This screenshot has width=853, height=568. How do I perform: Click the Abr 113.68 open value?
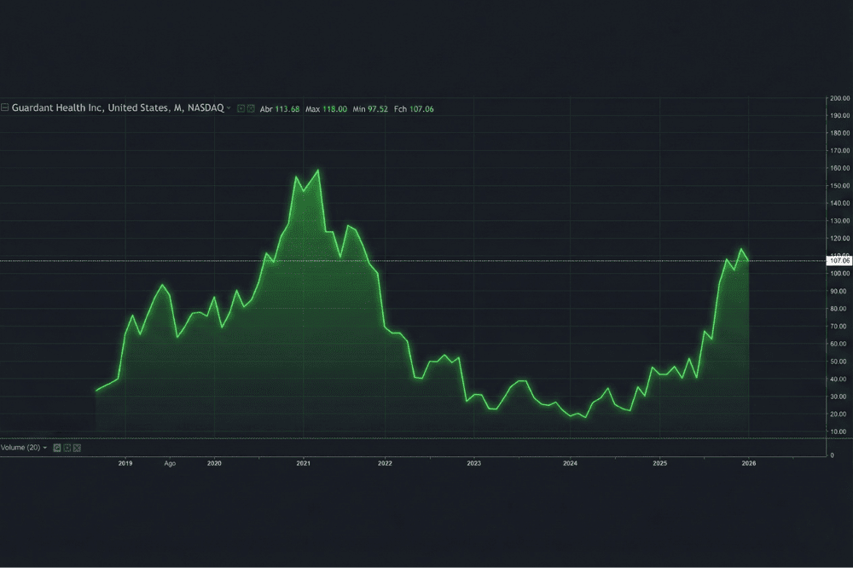click(x=280, y=108)
